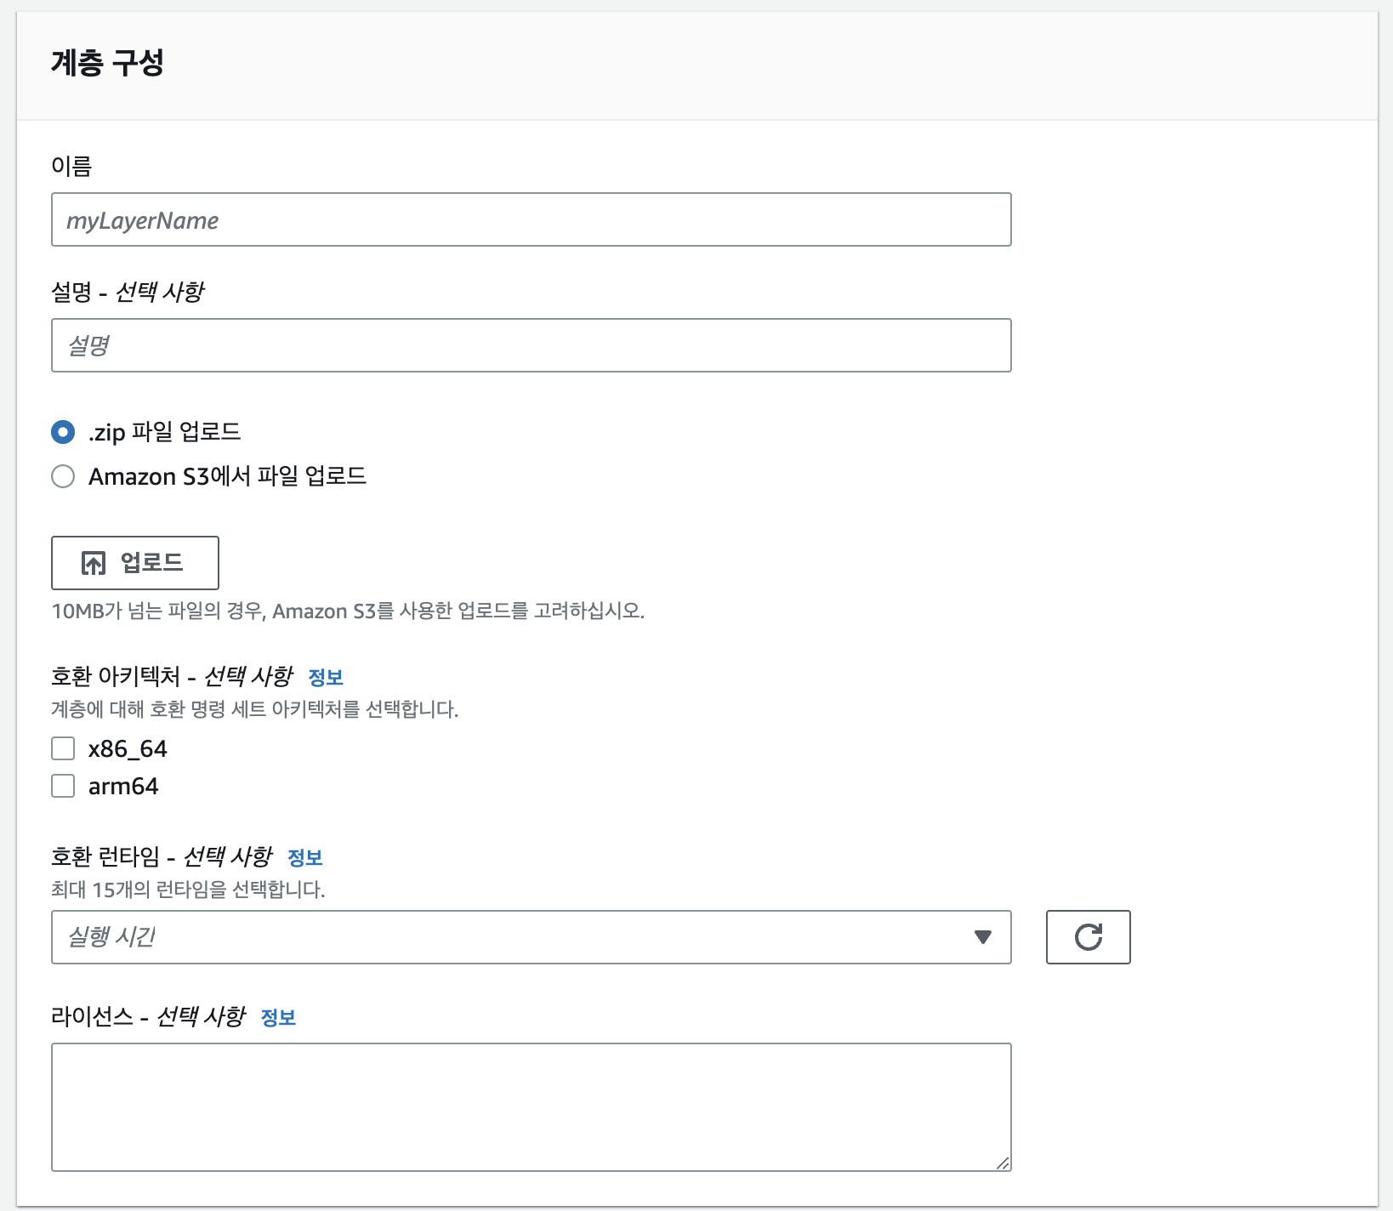Open 정보 link beside 호환 런타임
Image resolution: width=1393 pixels, height=1211 pixels.
(x=305, y=858)
